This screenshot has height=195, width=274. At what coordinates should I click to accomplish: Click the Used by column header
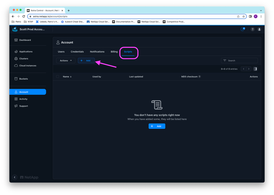pos(97,77)
